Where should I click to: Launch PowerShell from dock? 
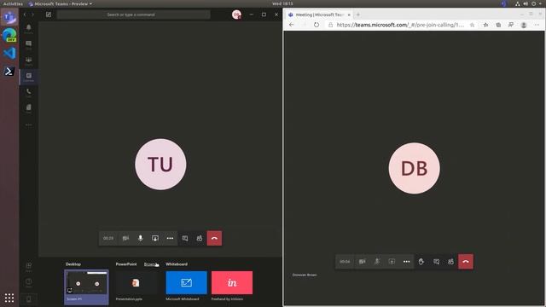coord(9,72)
